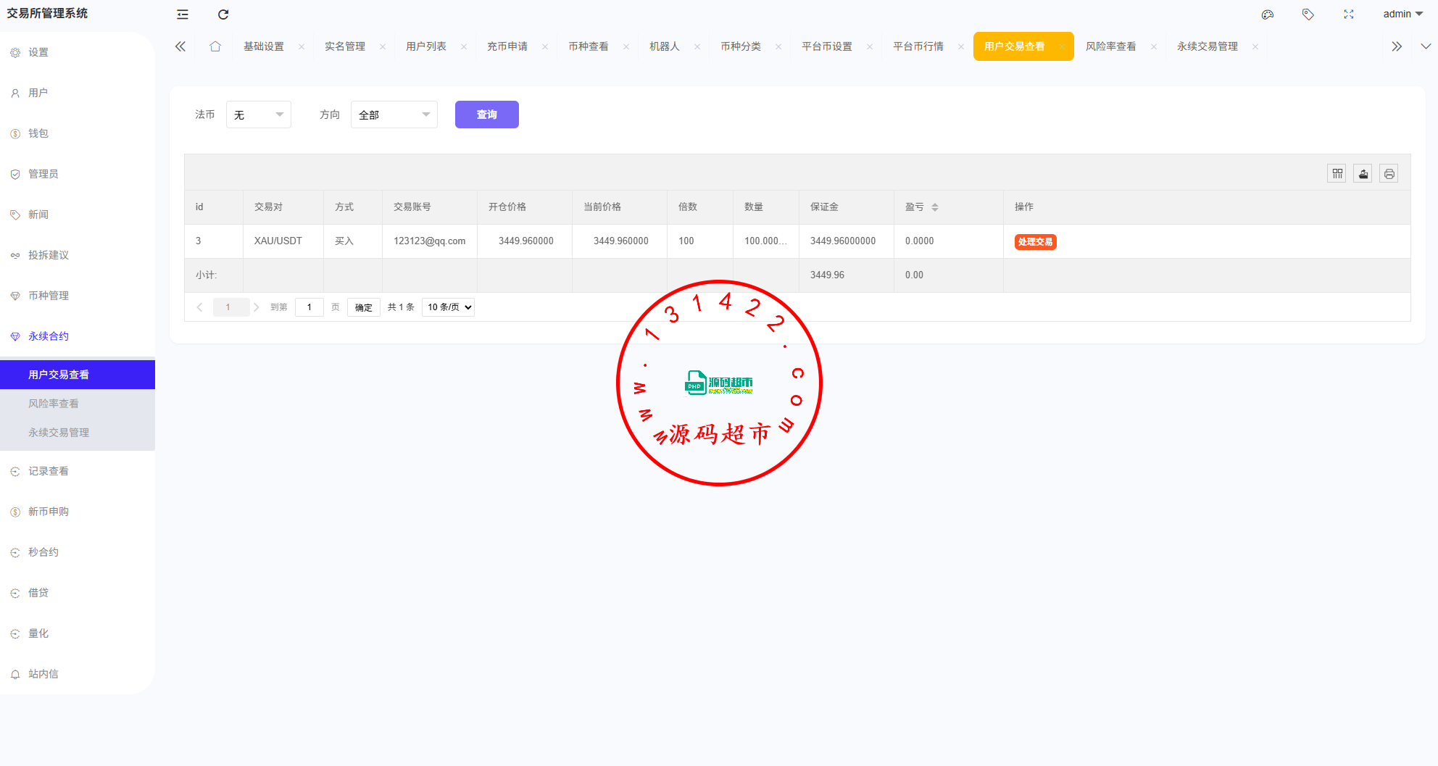
Task: Switch to the 风险率查看 tab
Action: 1110,46
